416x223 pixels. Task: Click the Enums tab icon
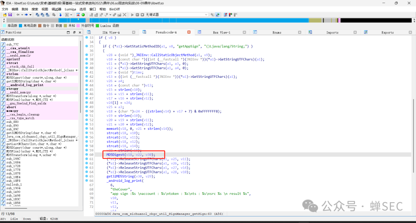(x=255, y=32)
